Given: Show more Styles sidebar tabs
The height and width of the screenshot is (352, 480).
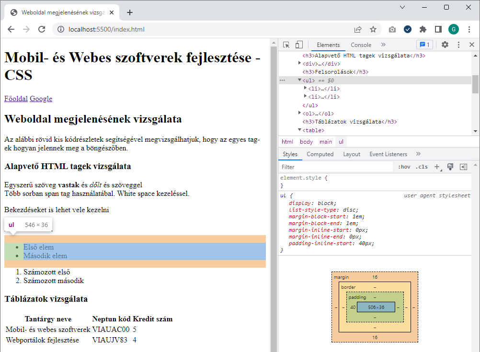Looking at the screenshot, I should tap(419, 154).
